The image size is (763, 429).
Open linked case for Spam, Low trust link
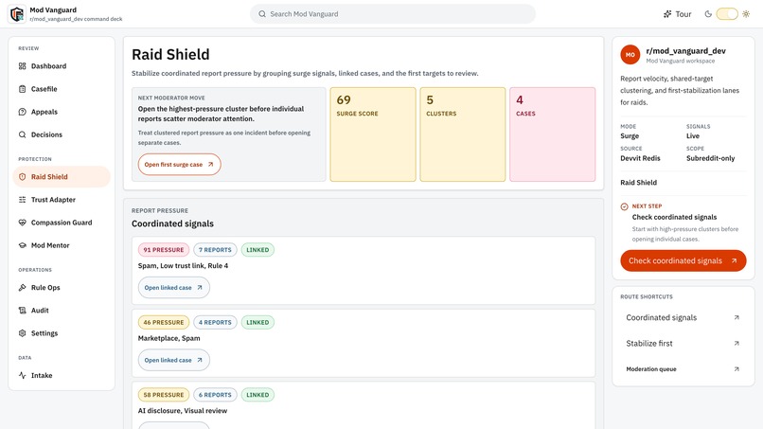(x=174, y=288)
